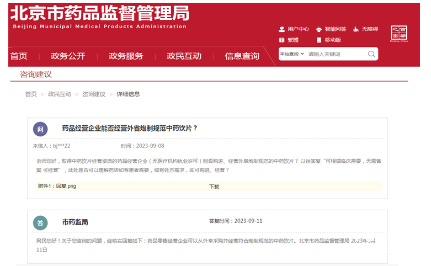Go to the 首页 navigation tab
Viewport: 431px width, 266px height.
pos(19,56)
